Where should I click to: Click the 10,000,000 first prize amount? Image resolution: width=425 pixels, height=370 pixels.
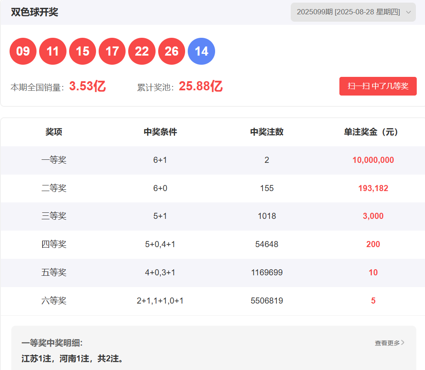(x=373, y=160)
